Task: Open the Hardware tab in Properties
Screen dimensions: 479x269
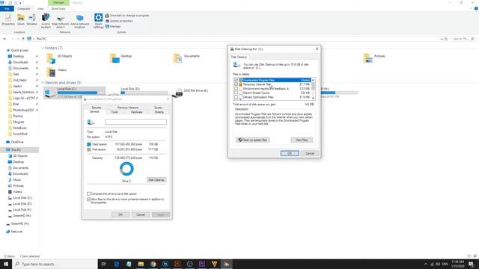Action: point(136,112)
